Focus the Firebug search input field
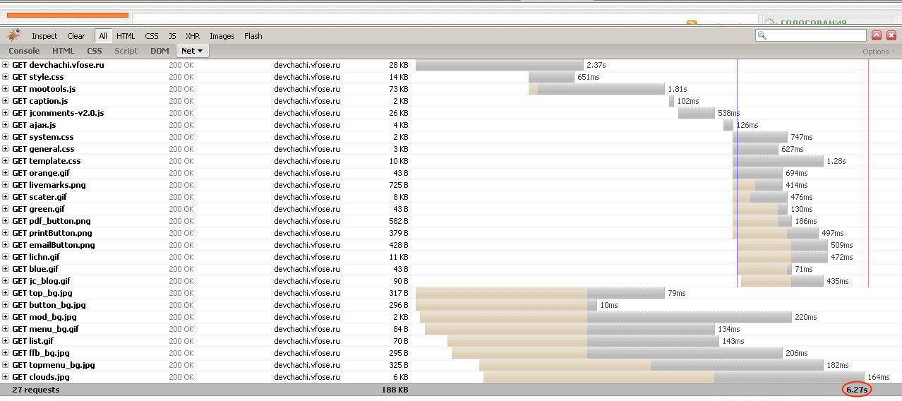The width and height of the screenshot is (902, 401). point(817,35)
